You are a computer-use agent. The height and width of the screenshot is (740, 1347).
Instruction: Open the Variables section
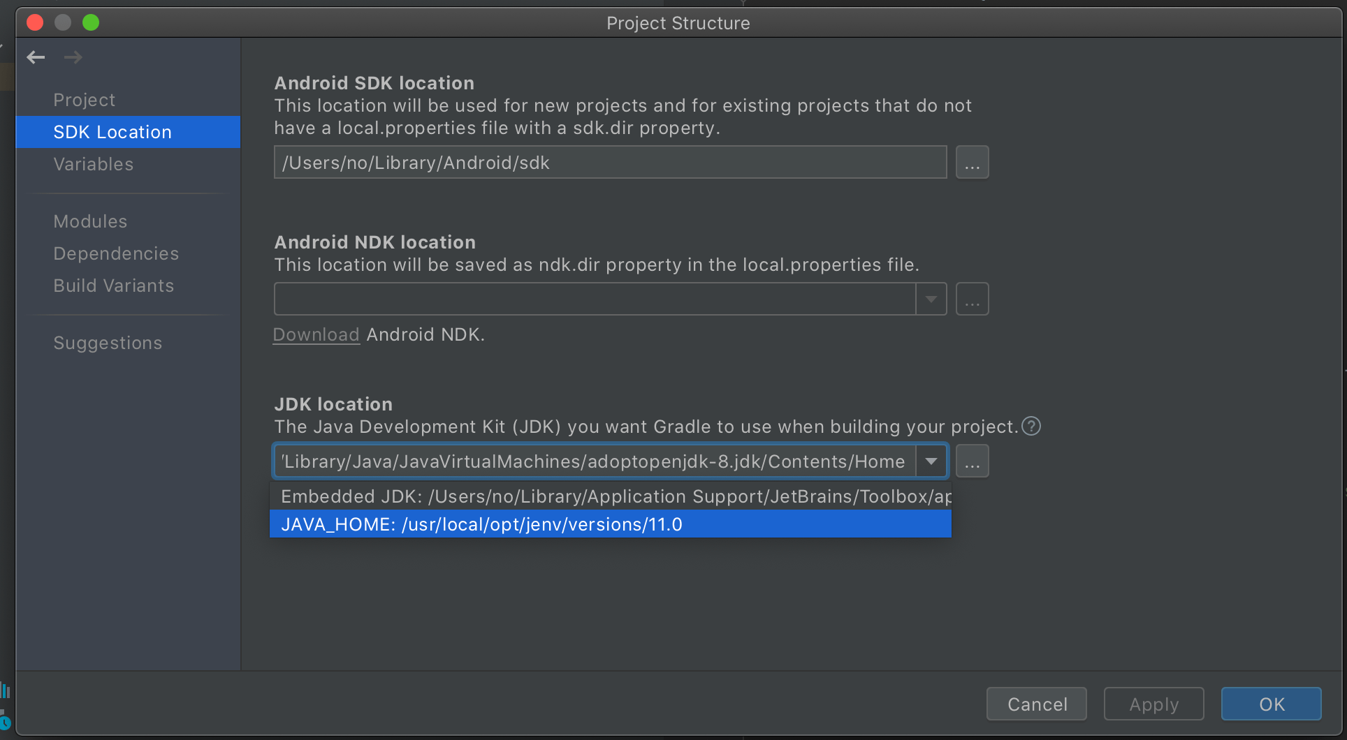pos(93,164)
